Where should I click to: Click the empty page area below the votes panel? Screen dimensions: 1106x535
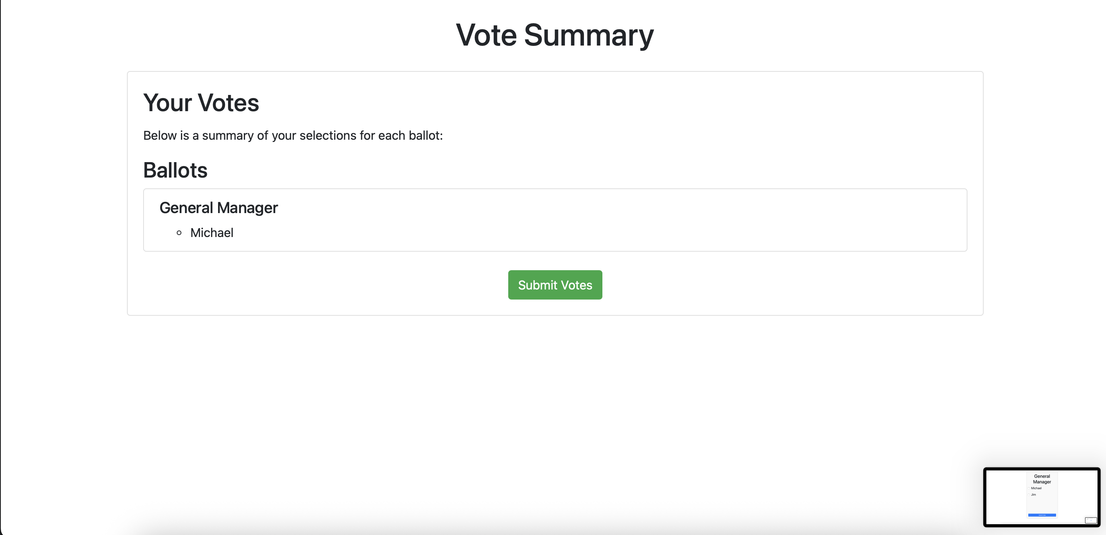point(555,386)
